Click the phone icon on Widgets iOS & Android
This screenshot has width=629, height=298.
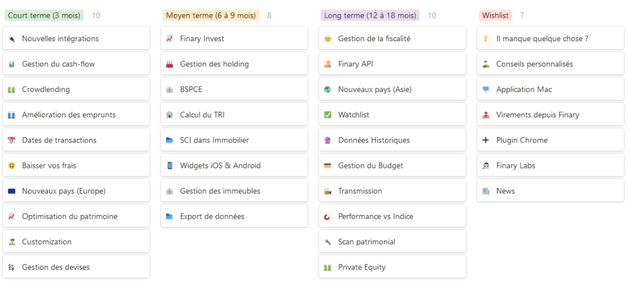point(170,166)
